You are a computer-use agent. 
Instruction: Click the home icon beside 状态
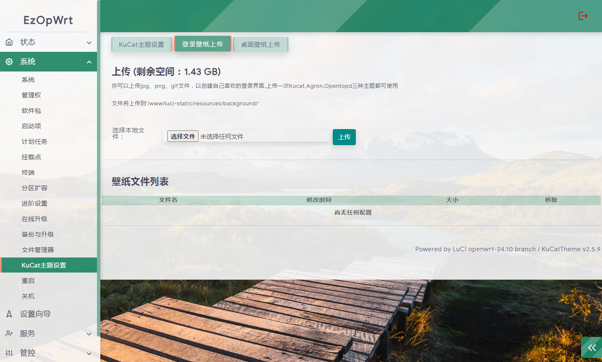point(9,42)
